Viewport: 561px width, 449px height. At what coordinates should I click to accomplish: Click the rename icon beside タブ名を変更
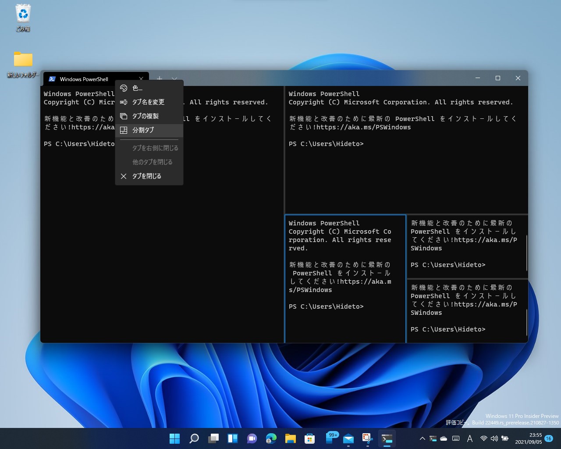pyautogui.click(x=124, y=102)
